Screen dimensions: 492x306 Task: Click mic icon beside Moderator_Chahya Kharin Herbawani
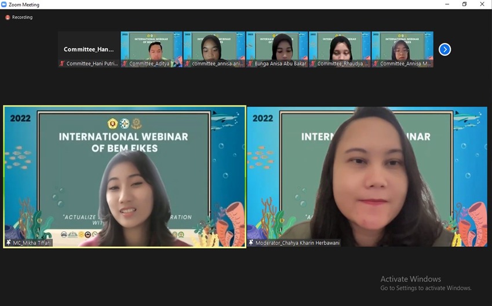[x=251, y=243]
